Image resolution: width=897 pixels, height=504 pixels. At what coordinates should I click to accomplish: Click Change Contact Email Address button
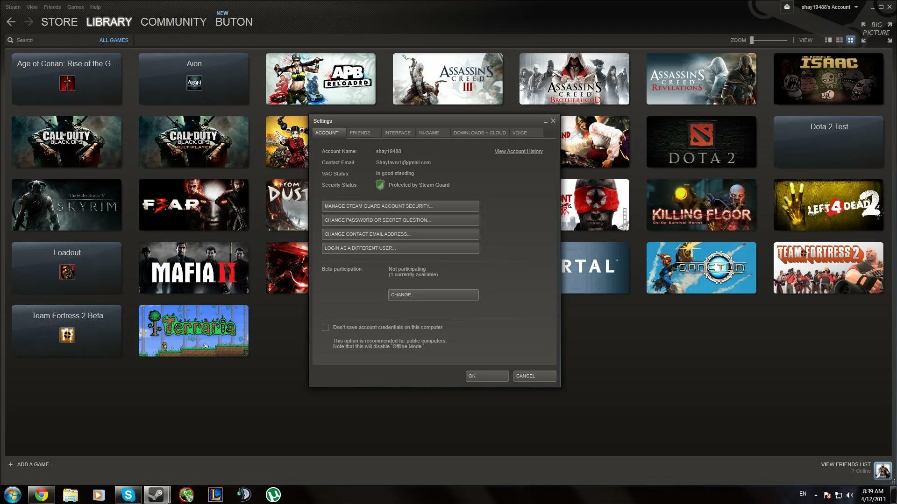tap(400, 234)
